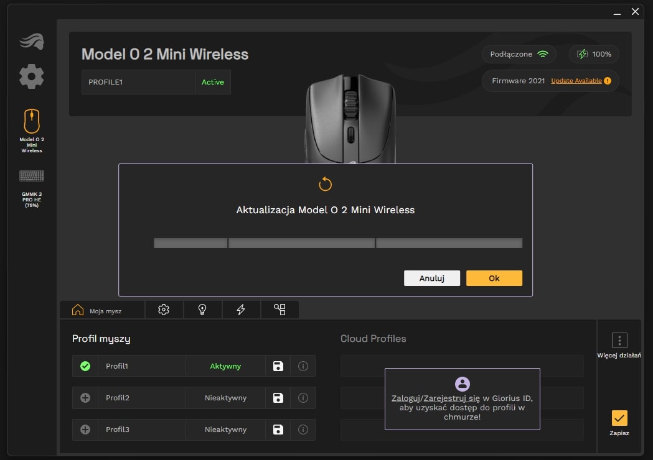Image resolution: width=653 pixels, height=460 pixels.
Task: Click the Zaloguj login link
Action: point(406,398)
